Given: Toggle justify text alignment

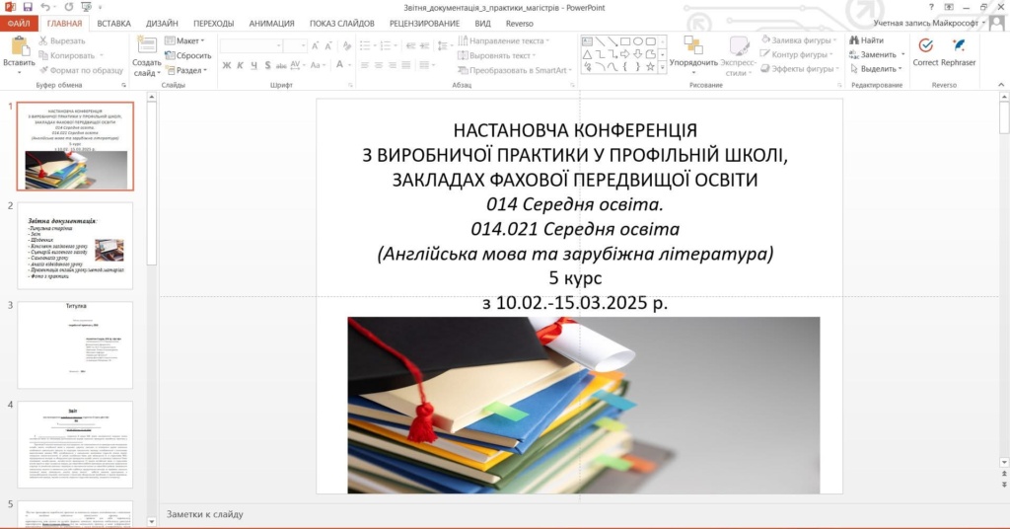Looking at the screenshot, I should [x=405, y=65].
